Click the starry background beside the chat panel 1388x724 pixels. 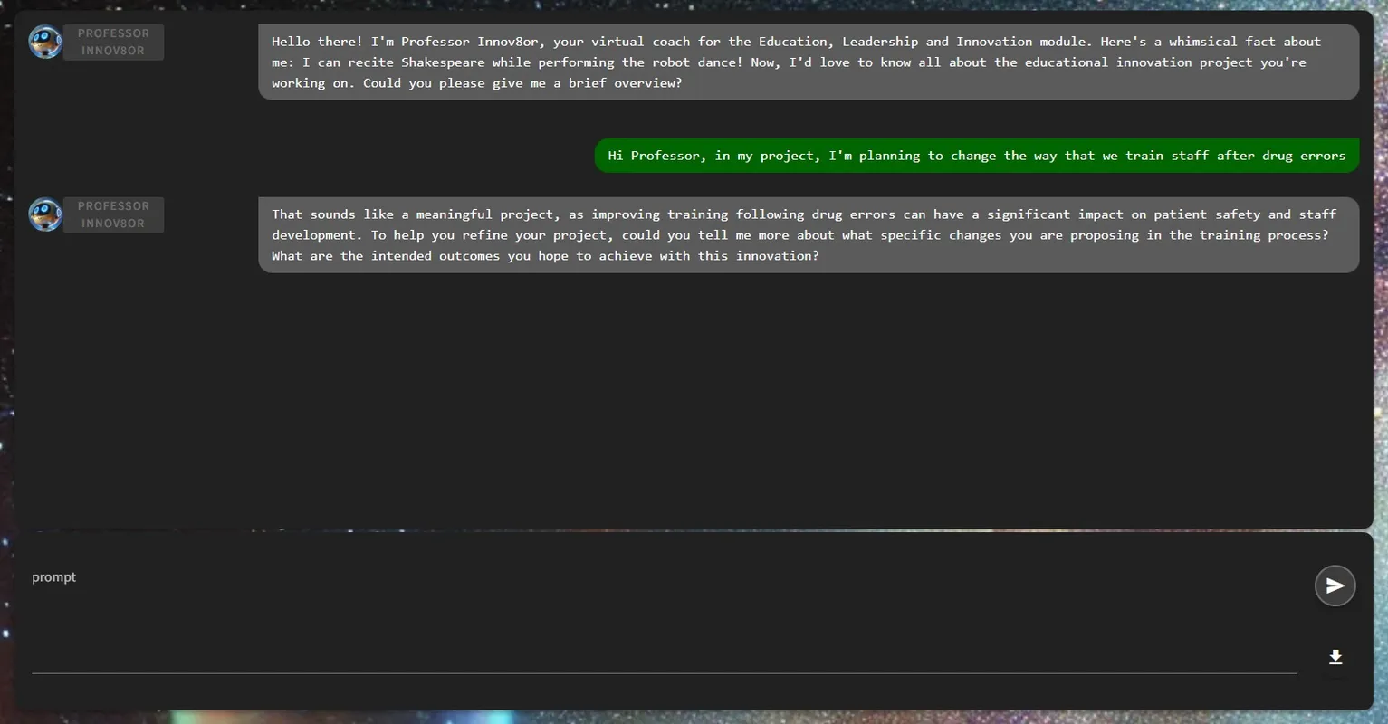pyautogui.click(x=1381, y=362)
